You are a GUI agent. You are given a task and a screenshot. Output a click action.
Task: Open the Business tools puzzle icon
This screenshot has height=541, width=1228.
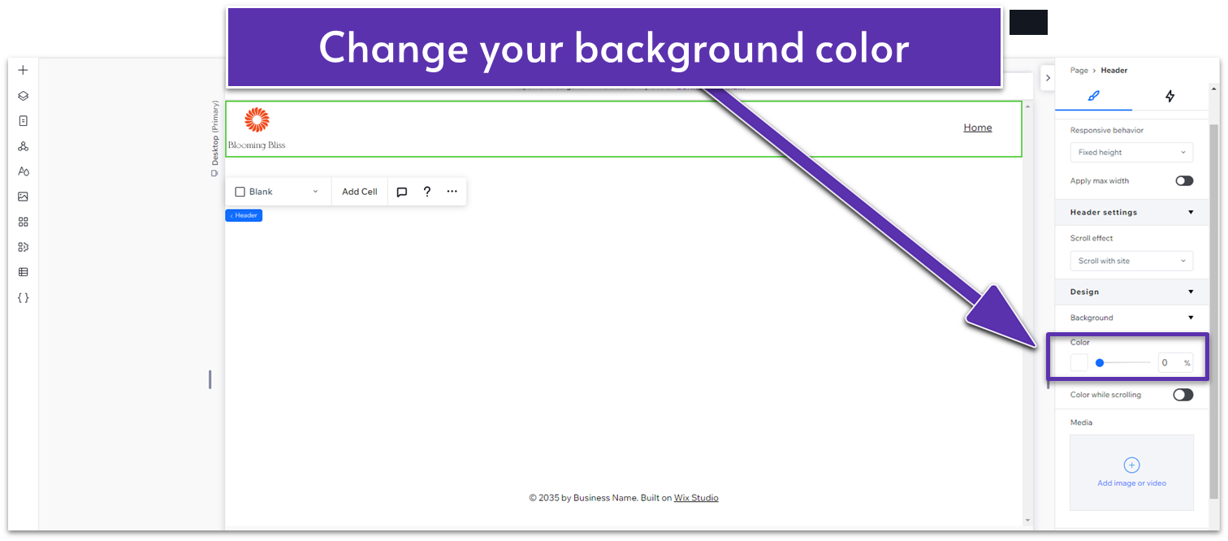click(x=23, y=247)
